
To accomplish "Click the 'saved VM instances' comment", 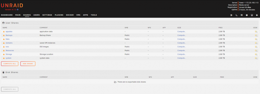I will coord(47,43).
